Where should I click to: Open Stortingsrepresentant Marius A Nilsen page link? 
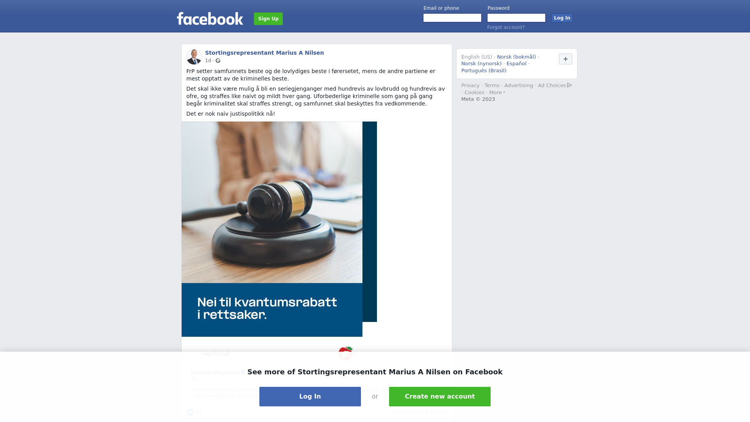click(x=264, y=53)
